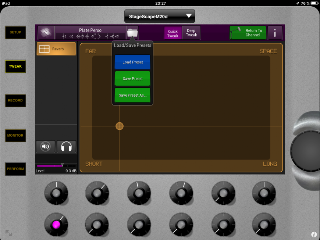The width and height of the screenshot is (320, 240).
Task: Click the folder presets icon
Action: (x=132, y=33)
